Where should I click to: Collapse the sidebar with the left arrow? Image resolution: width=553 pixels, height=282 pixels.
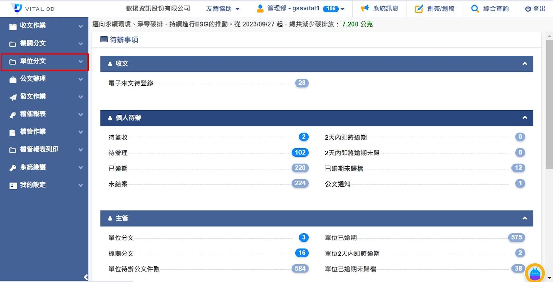click(86, 277)
